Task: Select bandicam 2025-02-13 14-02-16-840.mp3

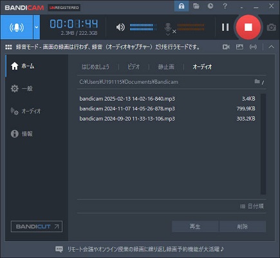Action: tap(127, 99)
